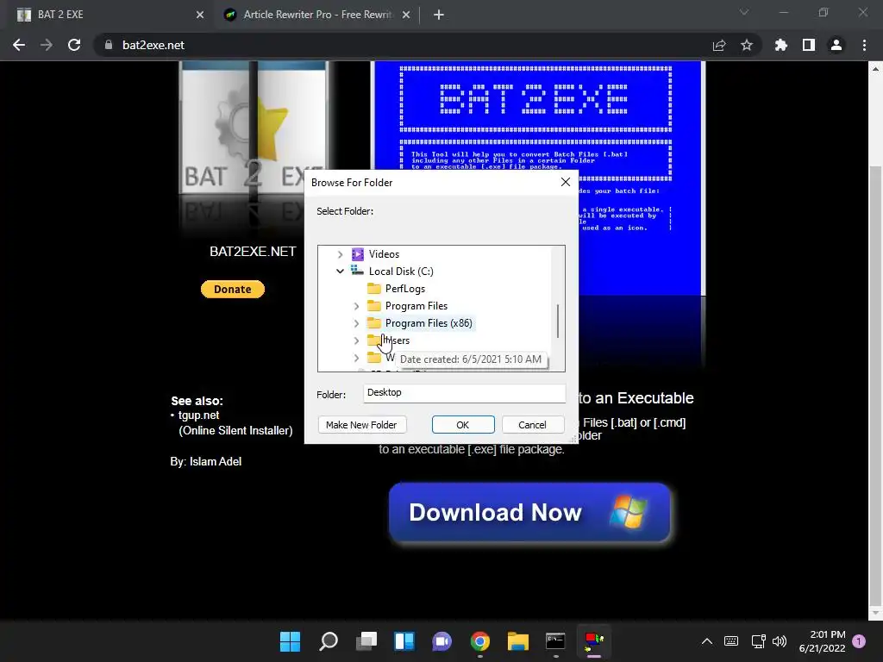
Task: Cancel the Browse For Folder dialog
Action: pos(532,425)
